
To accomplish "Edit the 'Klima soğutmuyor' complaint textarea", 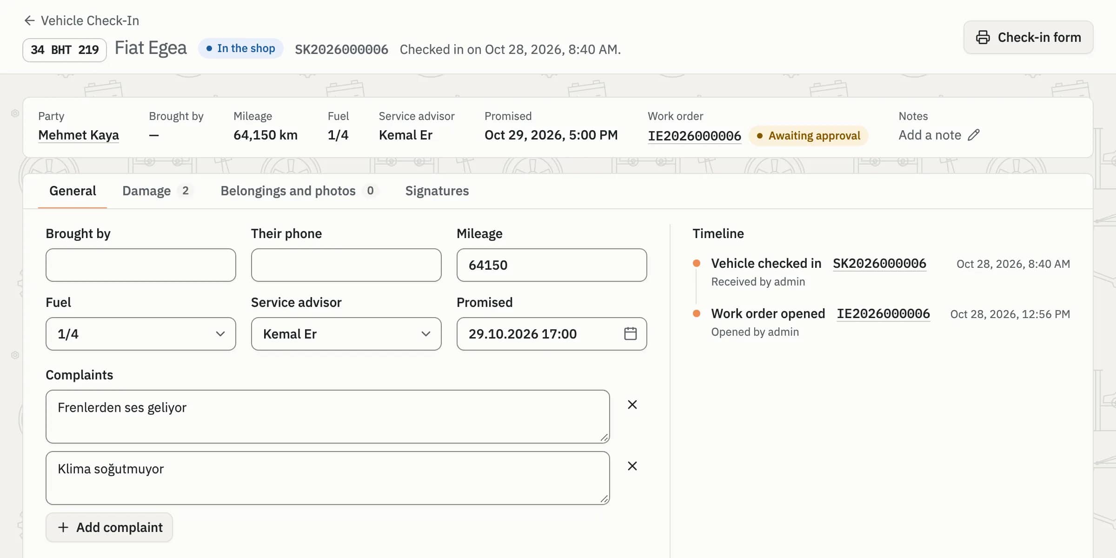I will click(328, 478).
